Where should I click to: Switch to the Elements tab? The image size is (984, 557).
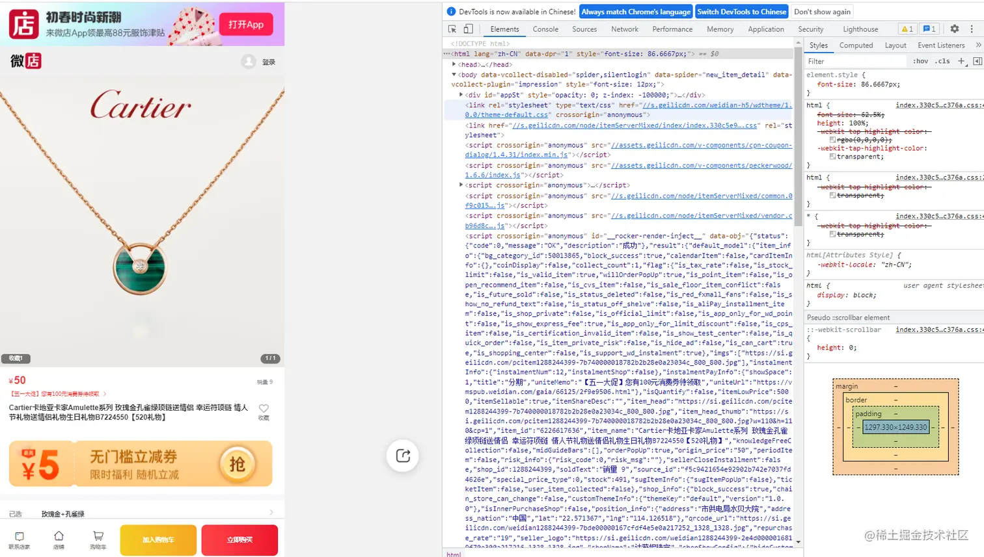[504, 29]
